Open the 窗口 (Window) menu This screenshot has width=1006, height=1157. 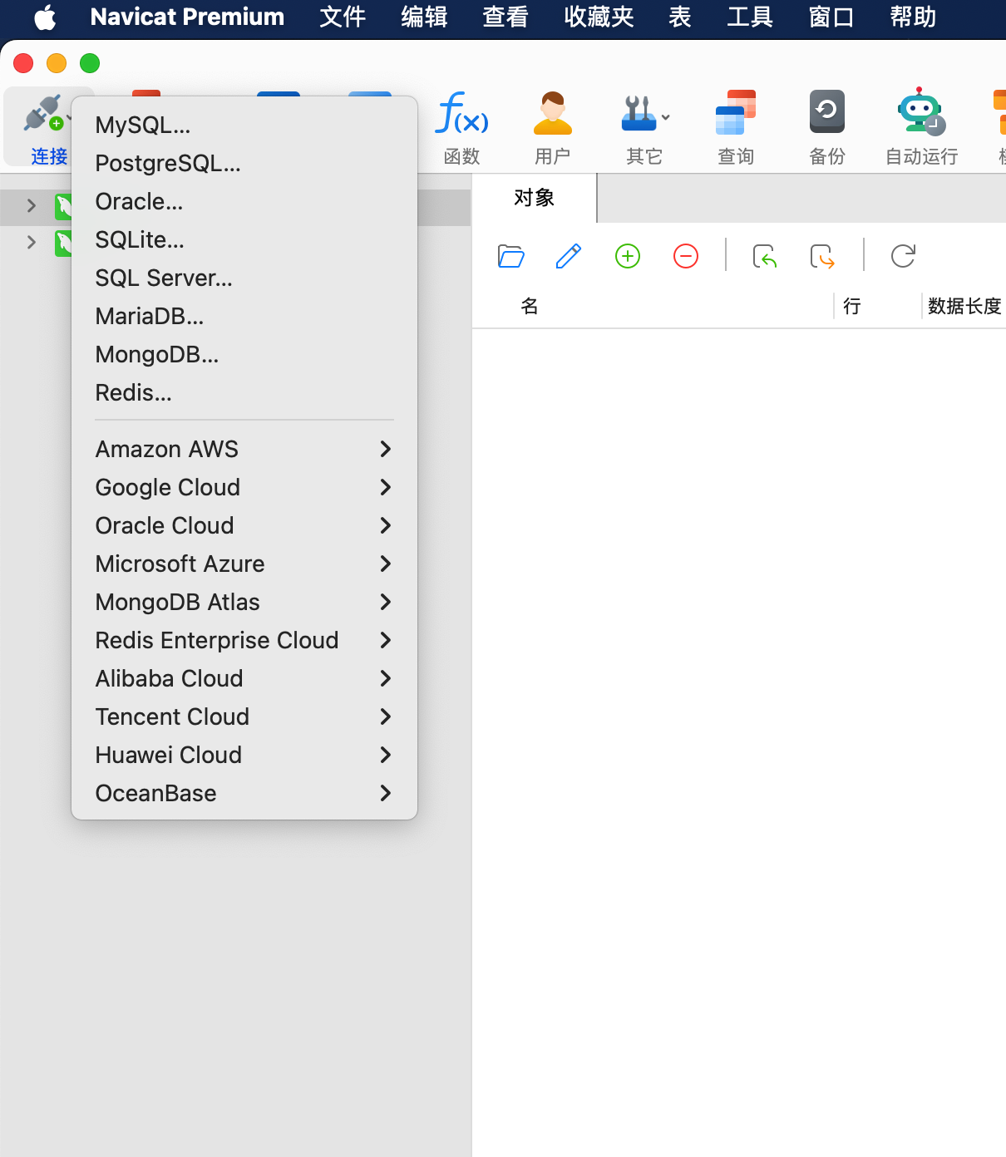point(831,17)
